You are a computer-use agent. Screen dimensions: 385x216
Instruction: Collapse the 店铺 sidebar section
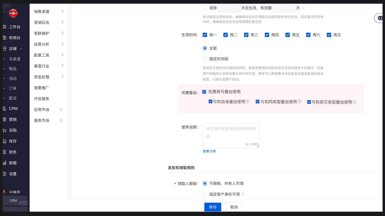12,48
